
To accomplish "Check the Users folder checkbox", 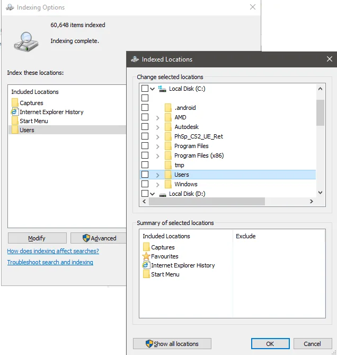I will click(145, 175).
